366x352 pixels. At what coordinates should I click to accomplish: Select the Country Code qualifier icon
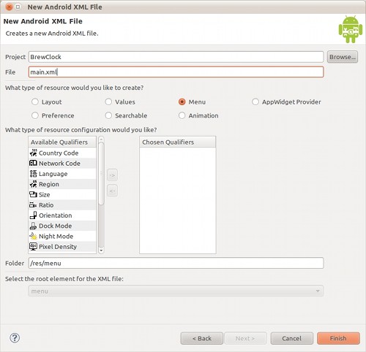(x=33, y=153)
